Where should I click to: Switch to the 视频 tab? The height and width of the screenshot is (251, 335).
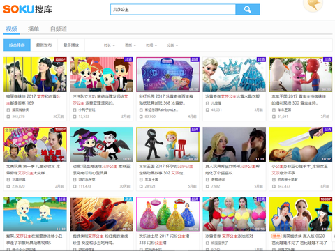(x=11, y=29)
